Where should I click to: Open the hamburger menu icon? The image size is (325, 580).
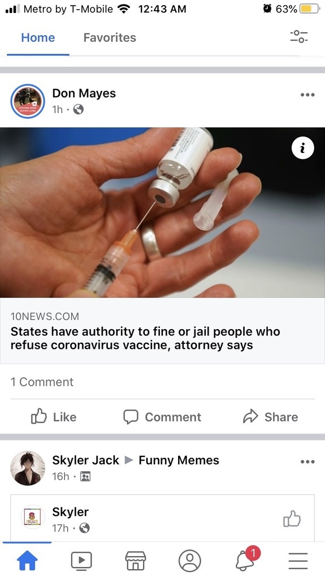pos(298,560)
